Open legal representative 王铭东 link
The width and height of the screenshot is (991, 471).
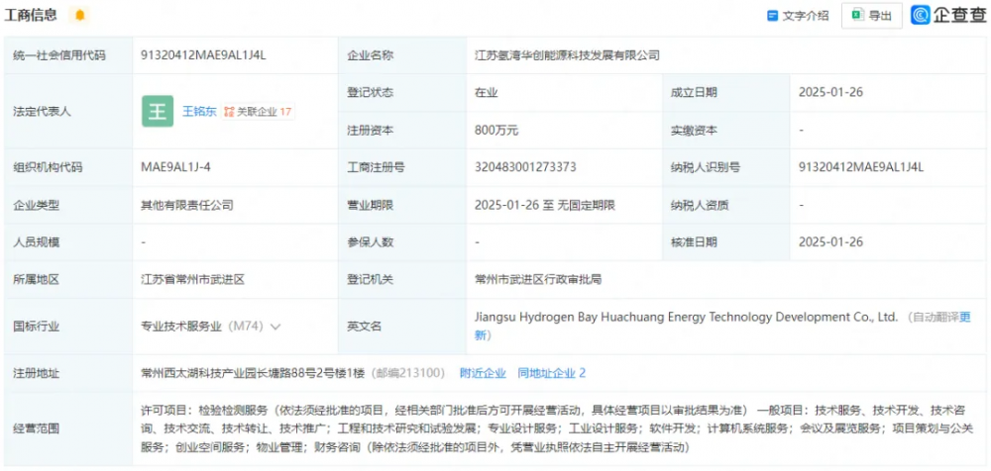pos(199,112)
